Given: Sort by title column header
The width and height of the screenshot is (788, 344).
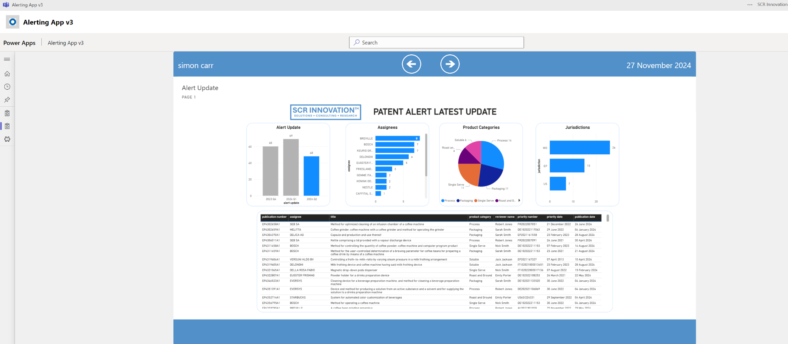Looking at the screenshot, I should coord(333,217).
